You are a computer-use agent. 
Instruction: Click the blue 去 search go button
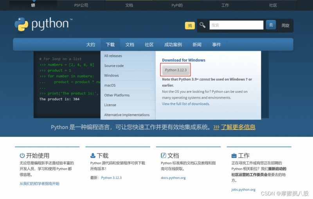(x=271, y=25)
